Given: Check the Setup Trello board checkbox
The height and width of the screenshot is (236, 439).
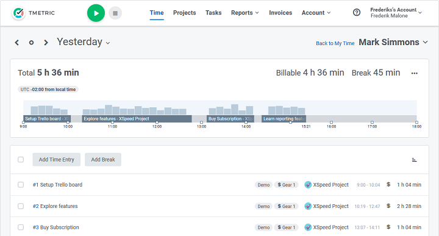Looking at the screenshot, I should [x=21, y=185].
